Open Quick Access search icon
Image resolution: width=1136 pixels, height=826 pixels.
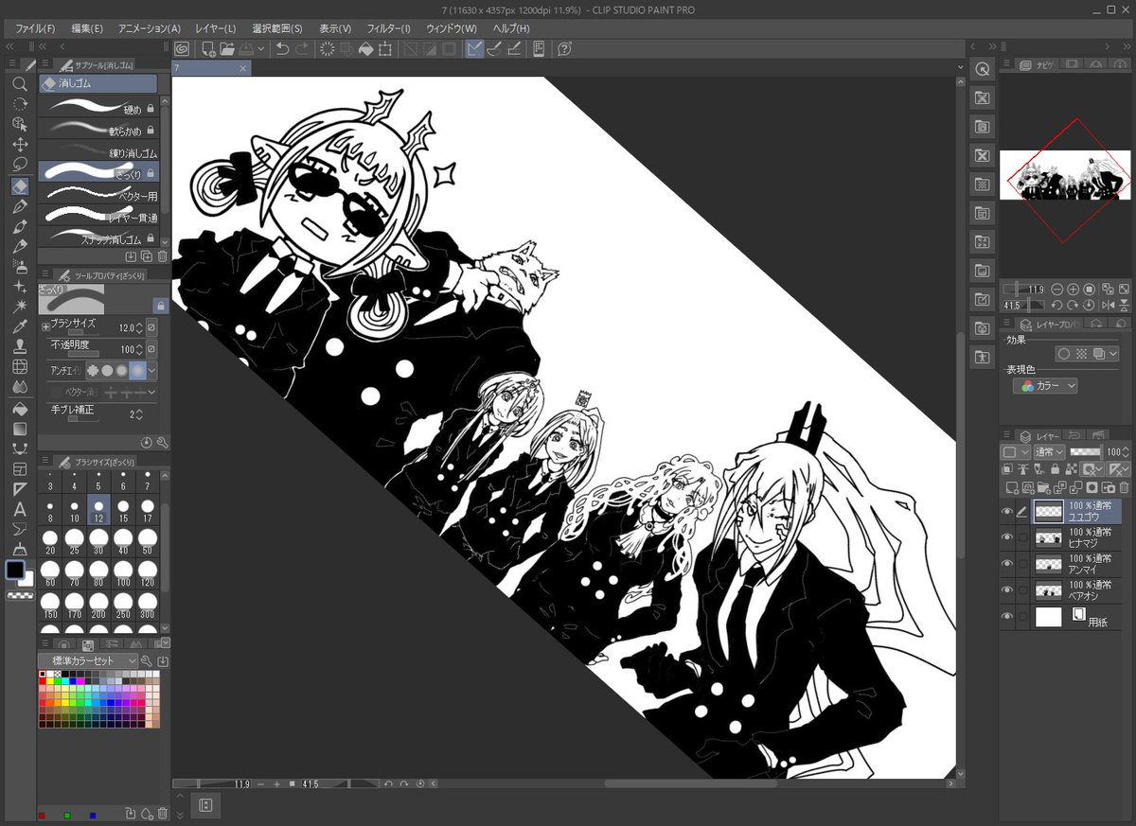pos(983,69)
